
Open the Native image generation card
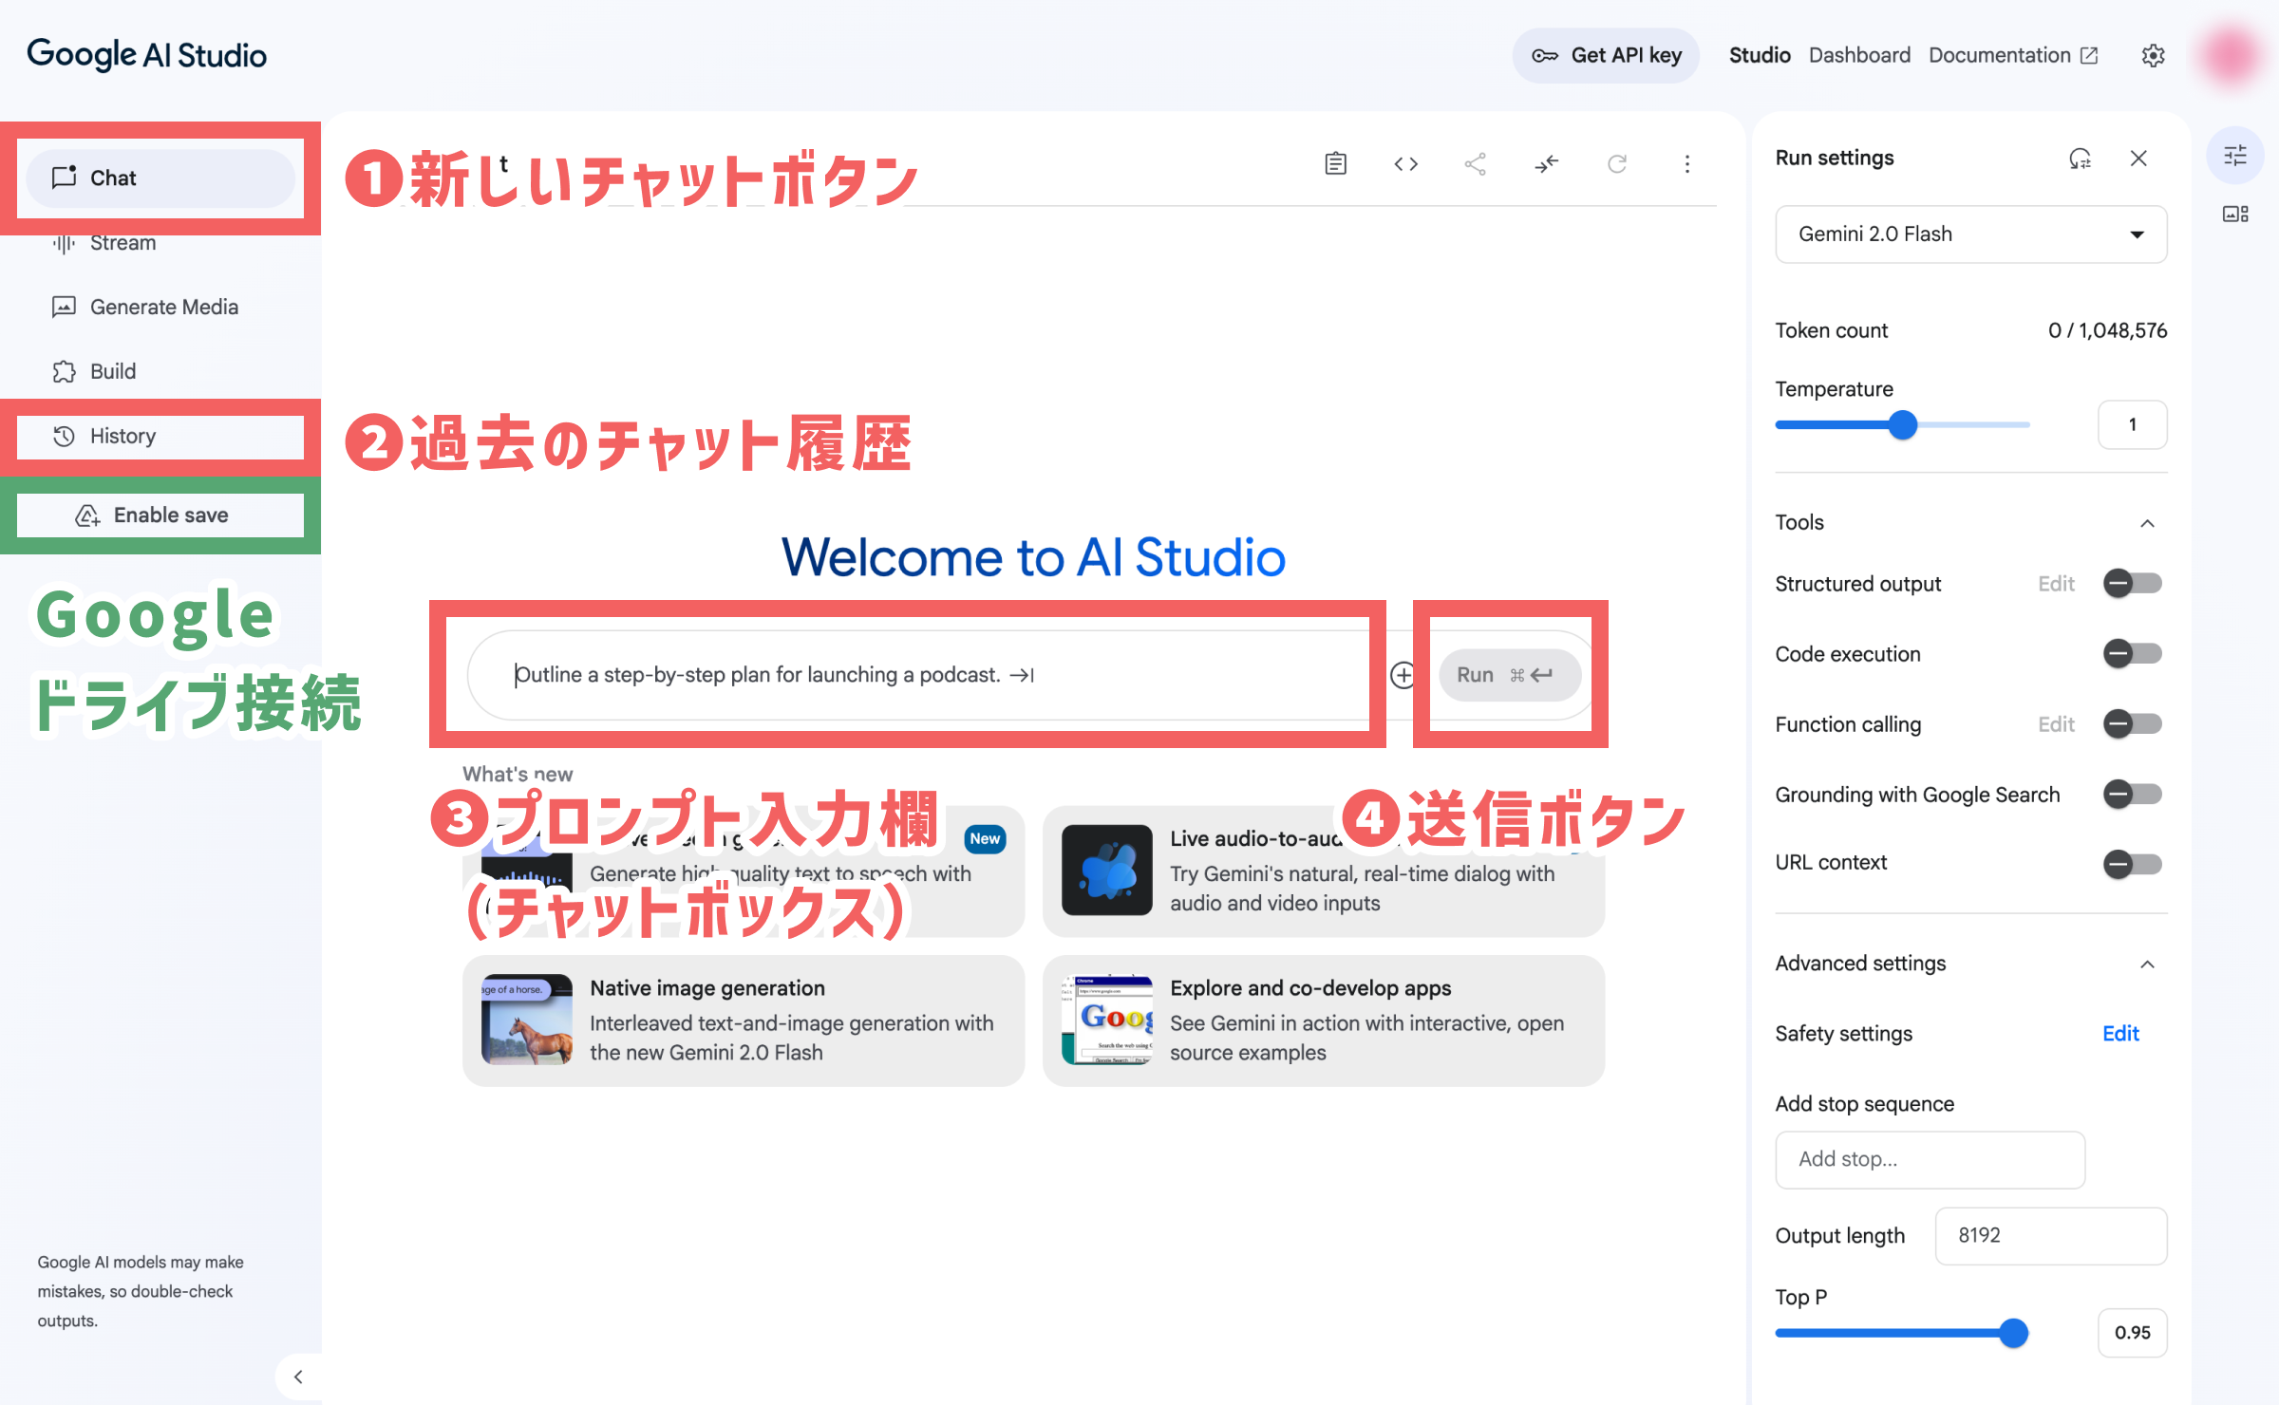coord(744,1021)
